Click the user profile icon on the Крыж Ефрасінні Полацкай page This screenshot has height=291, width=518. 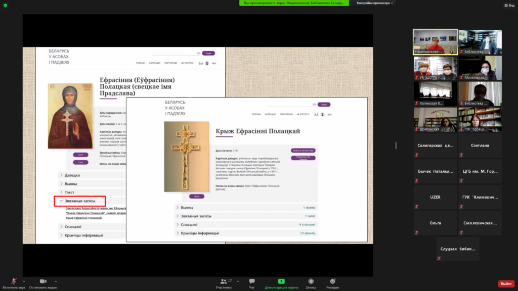tap(322, 115)
